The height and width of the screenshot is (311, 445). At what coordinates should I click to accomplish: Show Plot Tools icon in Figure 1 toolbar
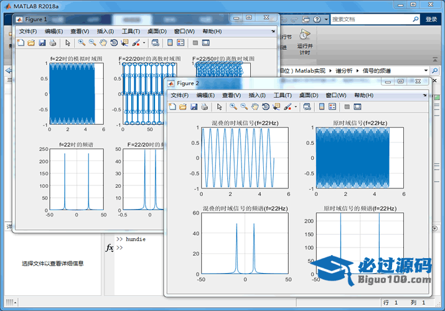[206, 43]
